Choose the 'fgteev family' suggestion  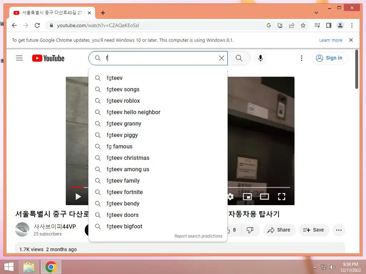coord(158,181)
